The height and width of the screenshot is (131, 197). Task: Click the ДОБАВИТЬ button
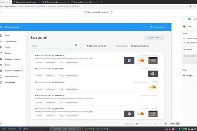pyautogui.click(x=154, y=38)
